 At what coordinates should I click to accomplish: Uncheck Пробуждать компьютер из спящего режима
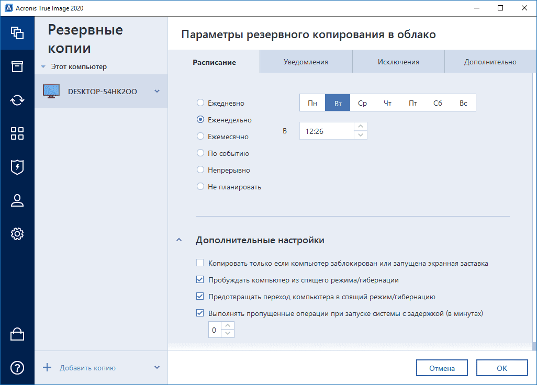(200, 280)
